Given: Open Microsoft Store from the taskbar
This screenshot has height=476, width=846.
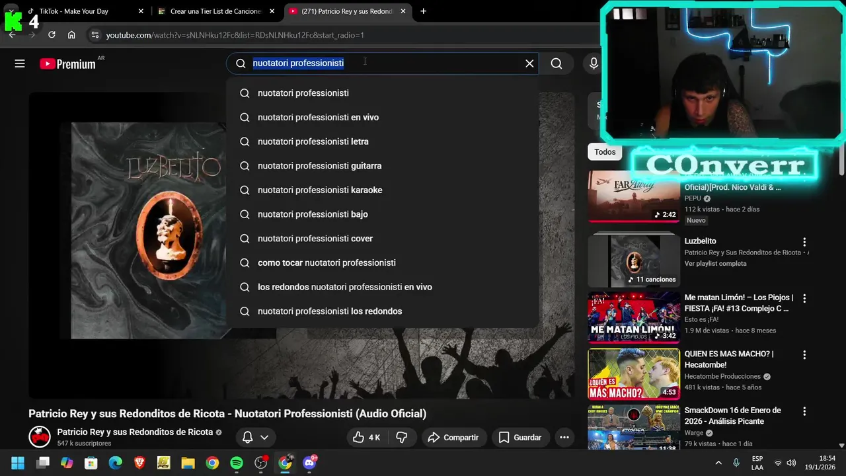Looking at the screenshot, I should pos(91,463).
